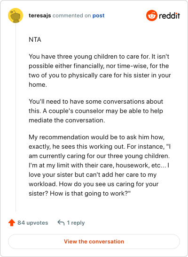Open "View the conversation" button
Image resolution: width=188 pixels, height=257 pixels.
pos(94,242)
